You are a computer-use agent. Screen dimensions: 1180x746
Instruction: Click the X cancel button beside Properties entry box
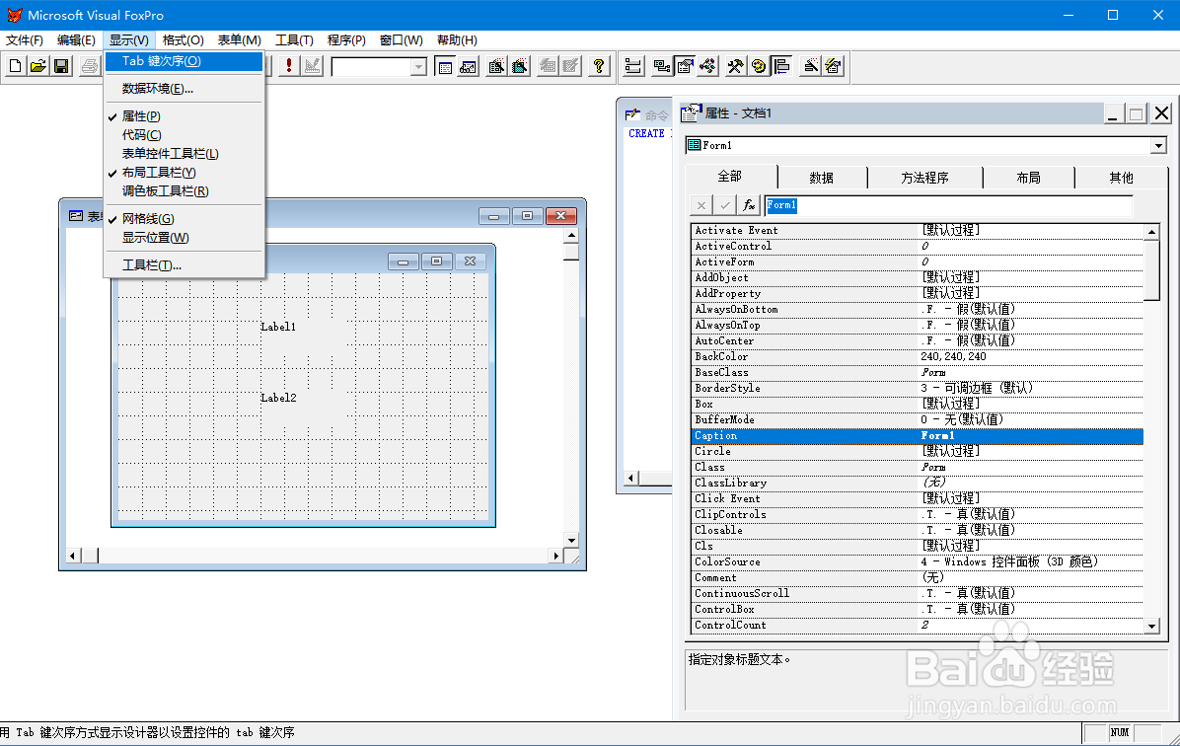(701, 204)
